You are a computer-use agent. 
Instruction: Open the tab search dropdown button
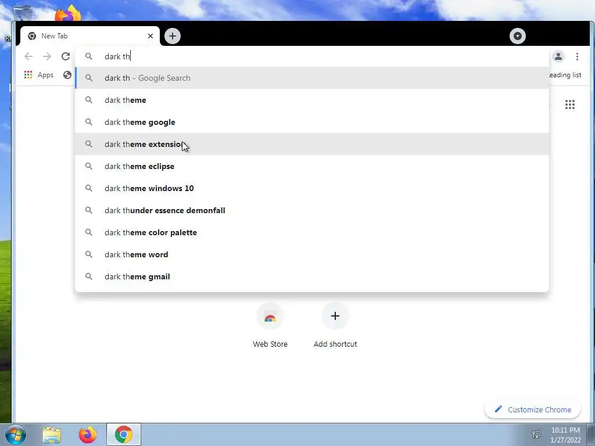point(518,36)
